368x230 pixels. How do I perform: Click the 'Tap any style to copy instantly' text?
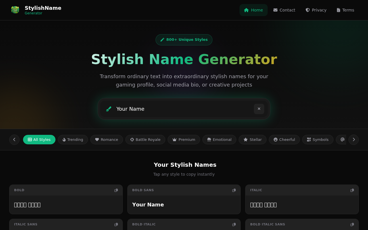click(184, 174)
